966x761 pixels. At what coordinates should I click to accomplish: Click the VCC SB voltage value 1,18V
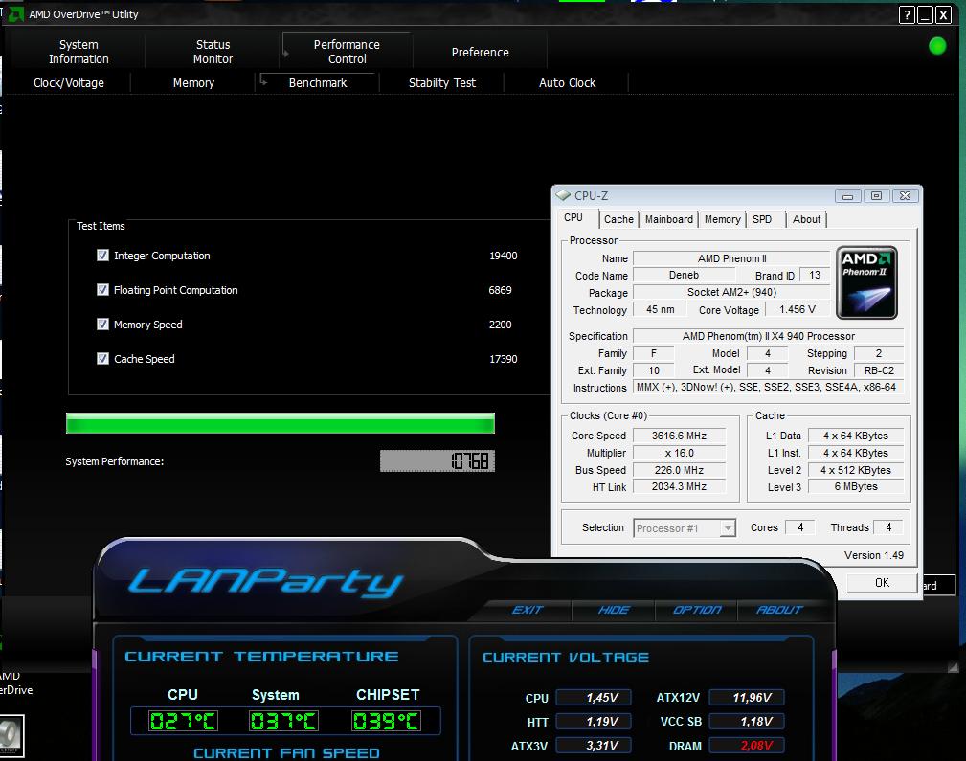[x=747, y=722]
